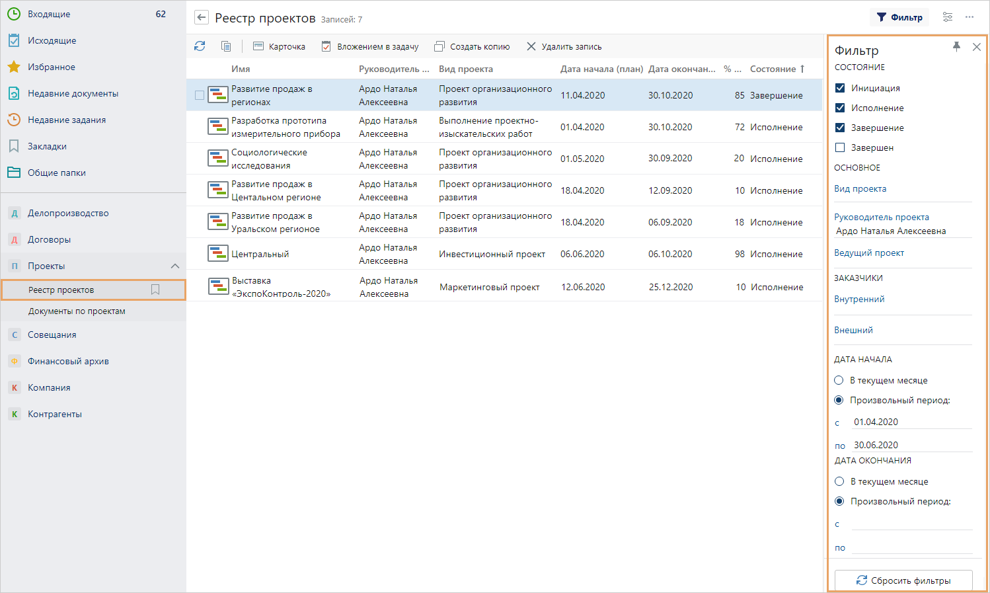990x593 pixels.
Task: Click the copy documents icon beside refresh
Action: tap(226, 46)
